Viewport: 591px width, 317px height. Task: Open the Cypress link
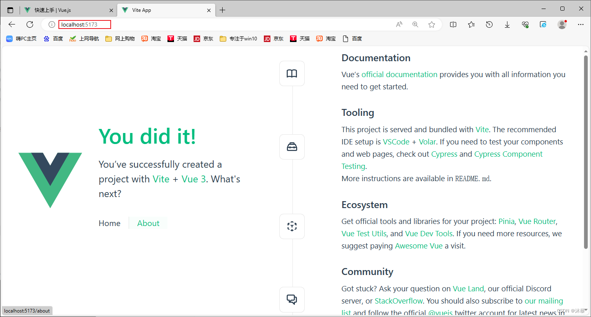(x=444, y=154)
